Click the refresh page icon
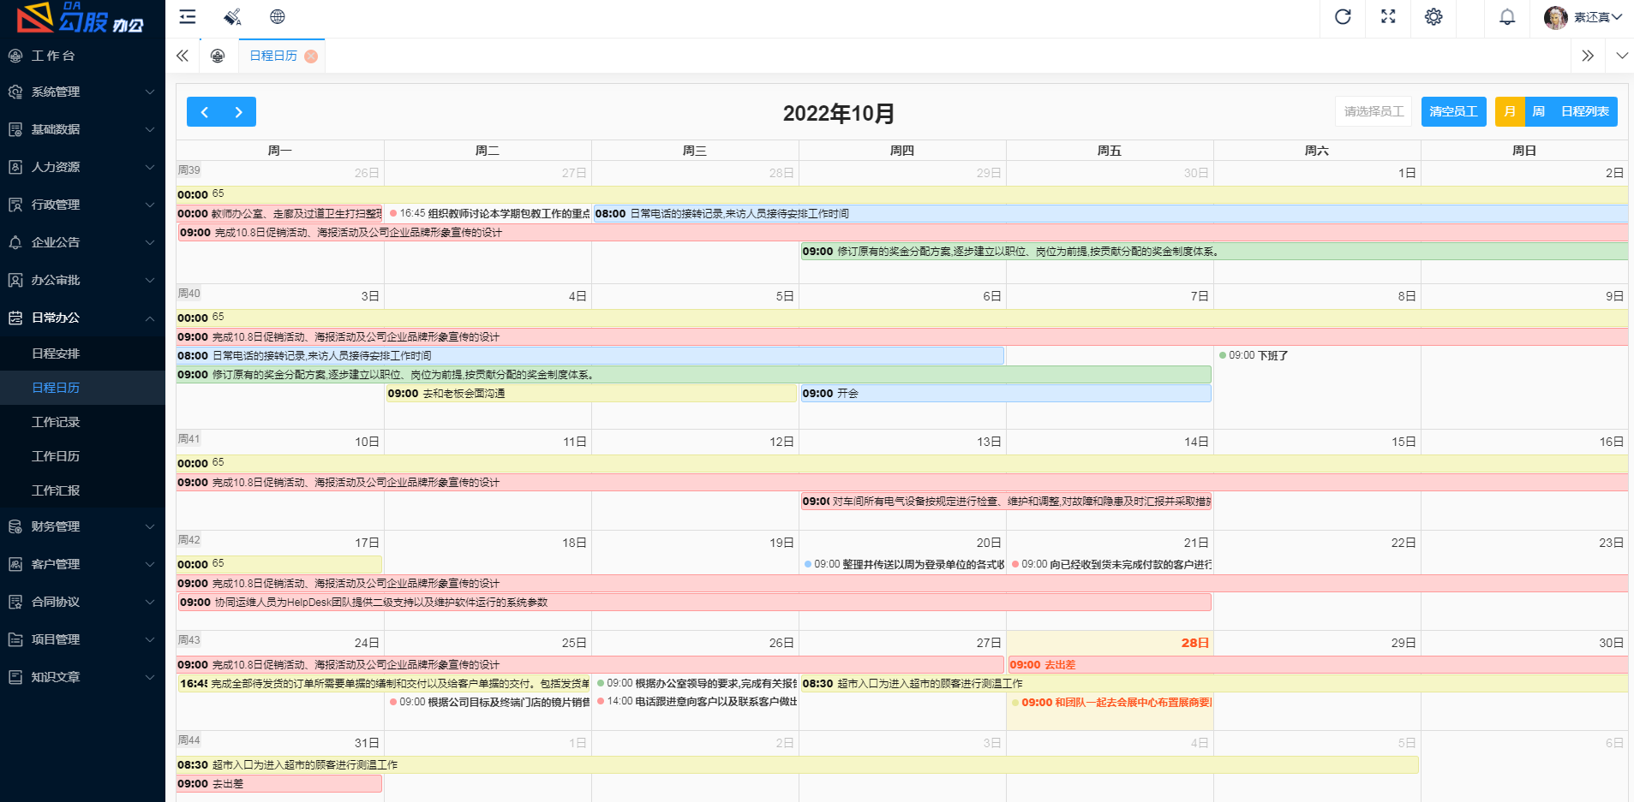This screenshot has width=1634, height=802. (1343, 16)
